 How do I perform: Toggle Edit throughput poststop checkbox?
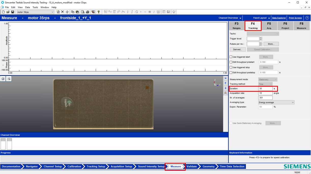231,72
